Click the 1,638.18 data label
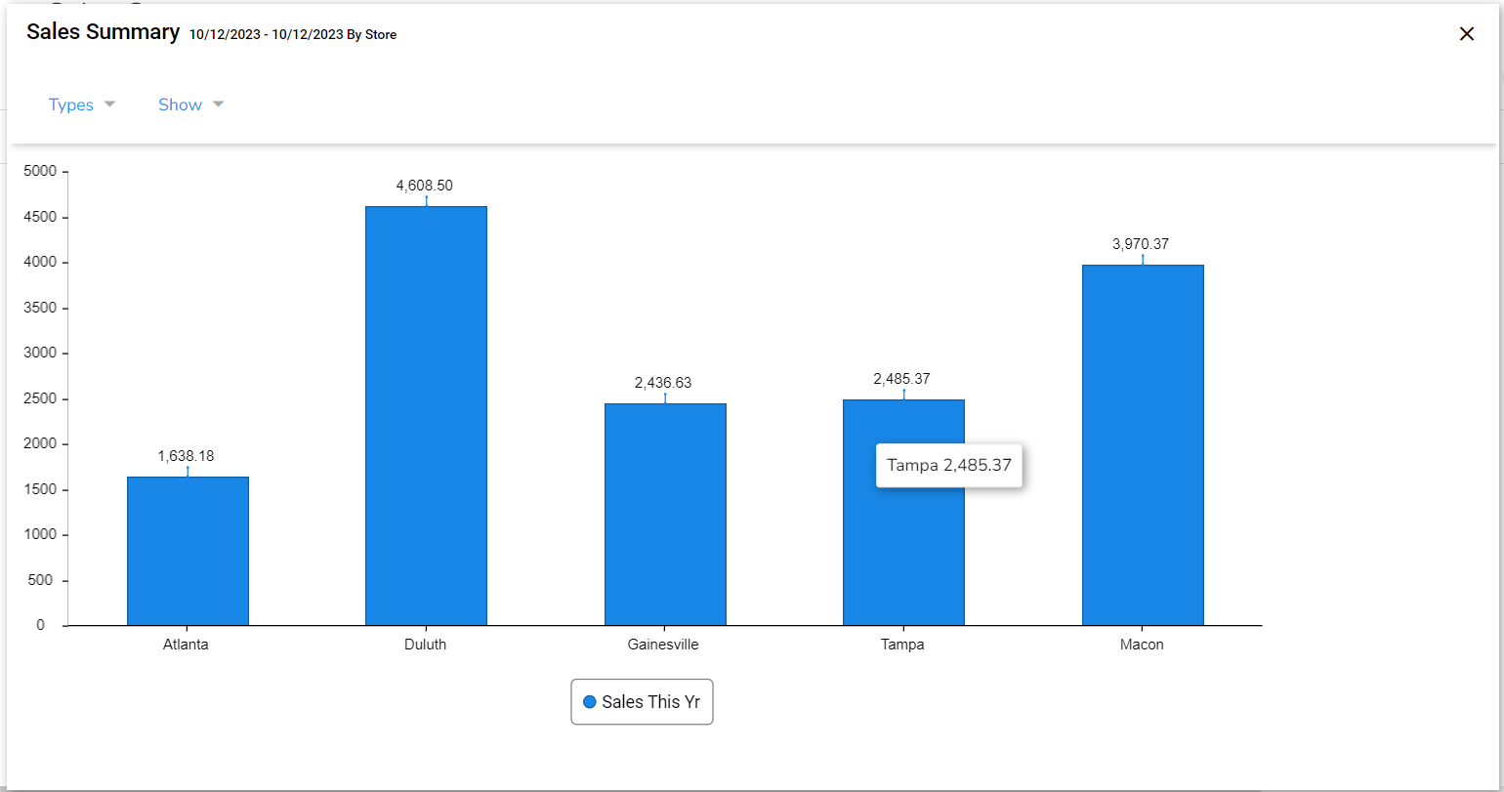Screen dimensions: 1504x792 186,456
